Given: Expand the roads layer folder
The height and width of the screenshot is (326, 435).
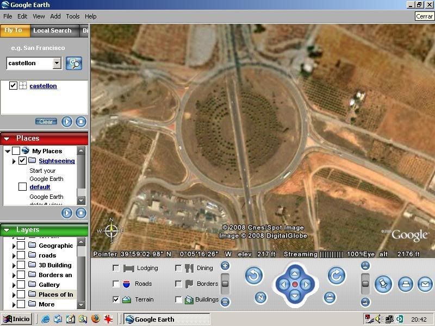Looking at the screenshot, I should tap(14, 255).
